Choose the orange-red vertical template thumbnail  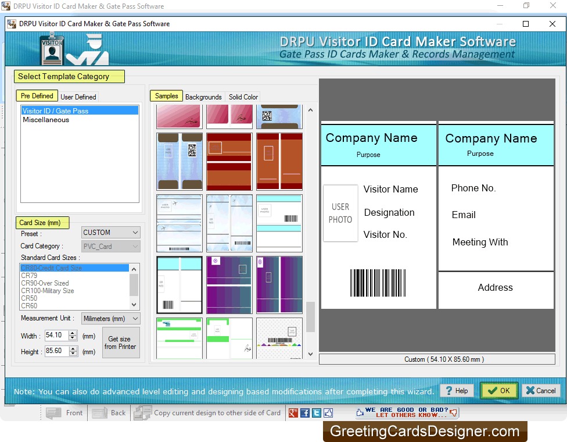(279, 162)
